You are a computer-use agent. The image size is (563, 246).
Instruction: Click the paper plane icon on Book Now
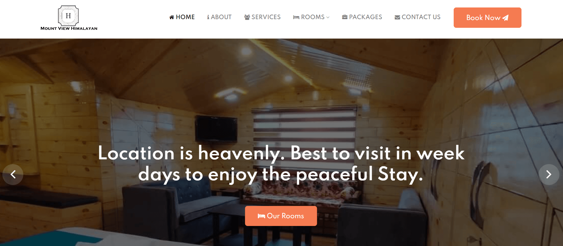point(505,18)
